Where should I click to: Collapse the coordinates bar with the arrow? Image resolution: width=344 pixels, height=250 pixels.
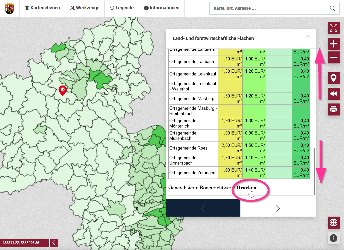click(x=53, y=243)
